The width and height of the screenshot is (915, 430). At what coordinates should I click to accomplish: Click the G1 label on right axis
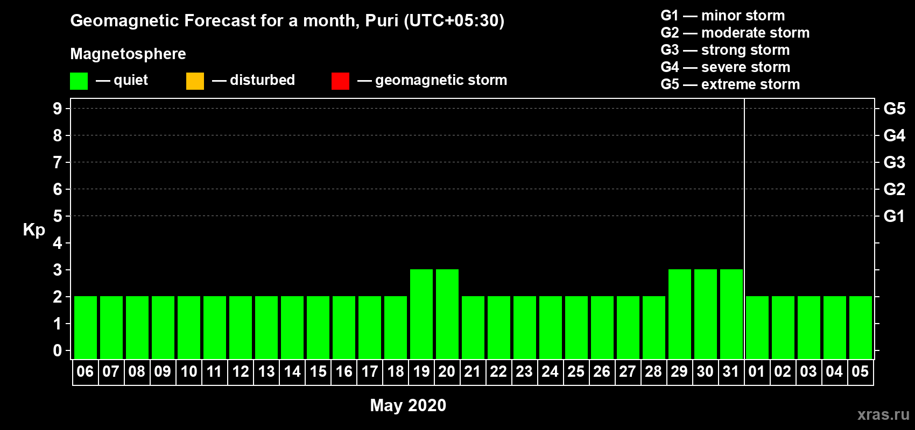tap(895, 216)
